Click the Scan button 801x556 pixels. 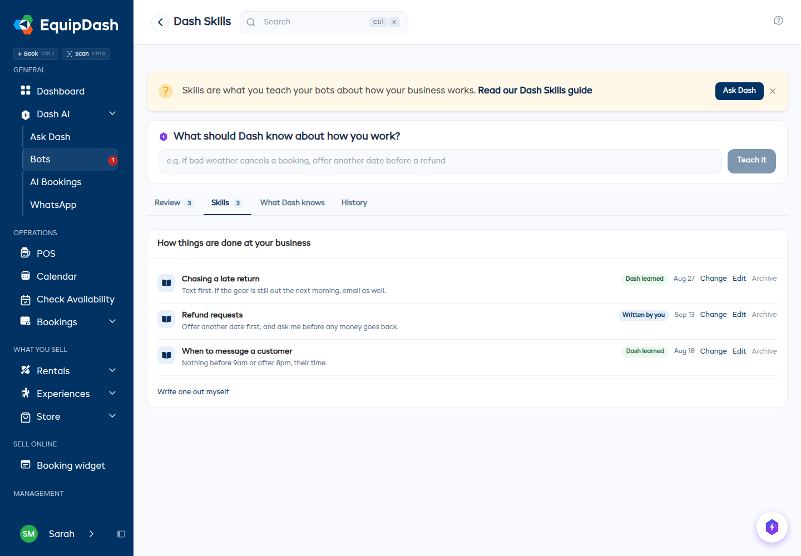pos(86,54)
